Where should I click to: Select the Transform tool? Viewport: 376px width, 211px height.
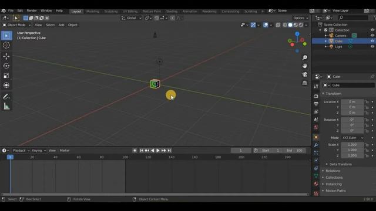[x=6, y=85]
